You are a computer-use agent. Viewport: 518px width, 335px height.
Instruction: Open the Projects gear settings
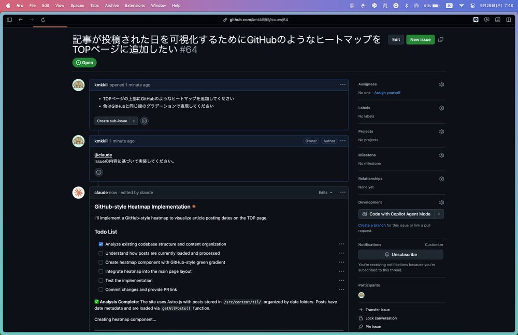(441, 132)
